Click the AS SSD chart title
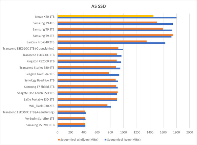This screenshot has height=145, width=197. (98, 6)
